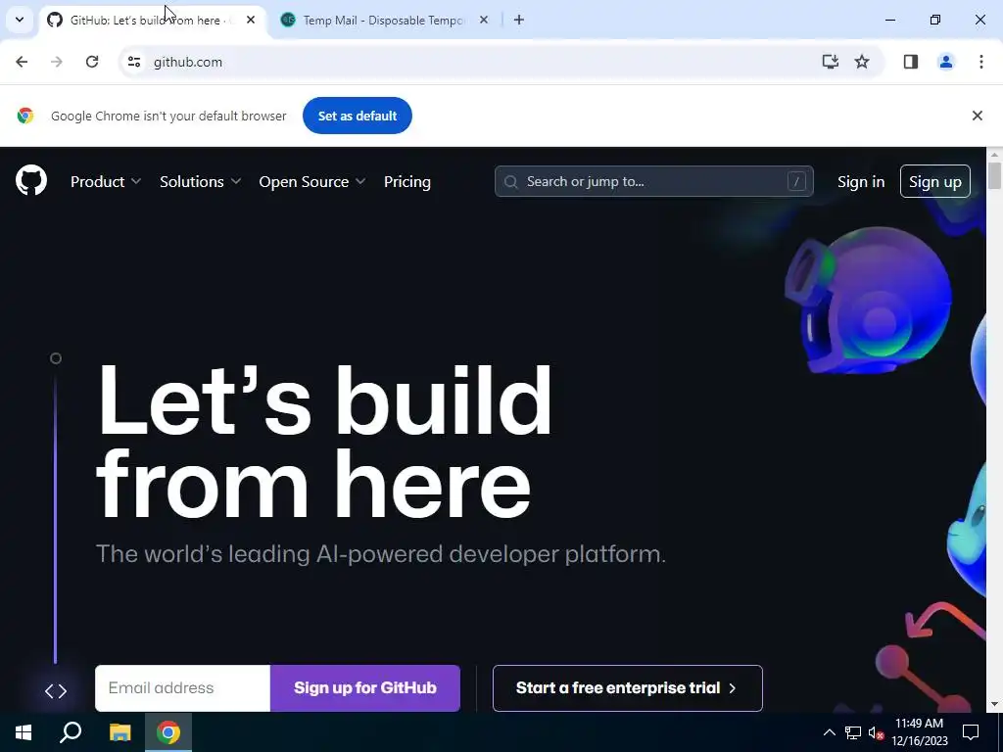Click the page vertical scrollbar thumb

993,176
